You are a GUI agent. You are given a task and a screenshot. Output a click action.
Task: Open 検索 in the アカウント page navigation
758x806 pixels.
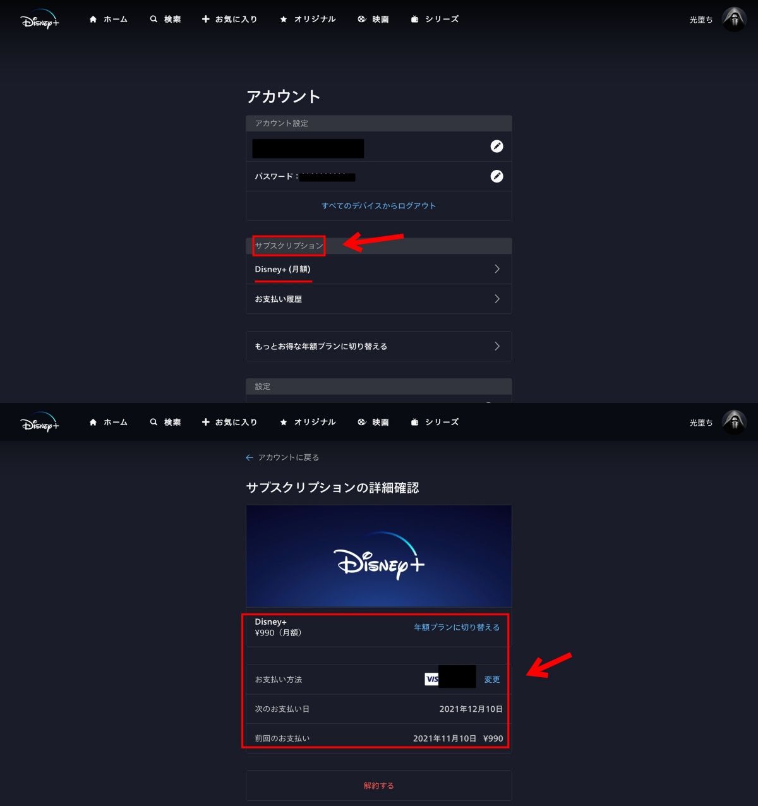pyautogui.click(x=165, y=20)
